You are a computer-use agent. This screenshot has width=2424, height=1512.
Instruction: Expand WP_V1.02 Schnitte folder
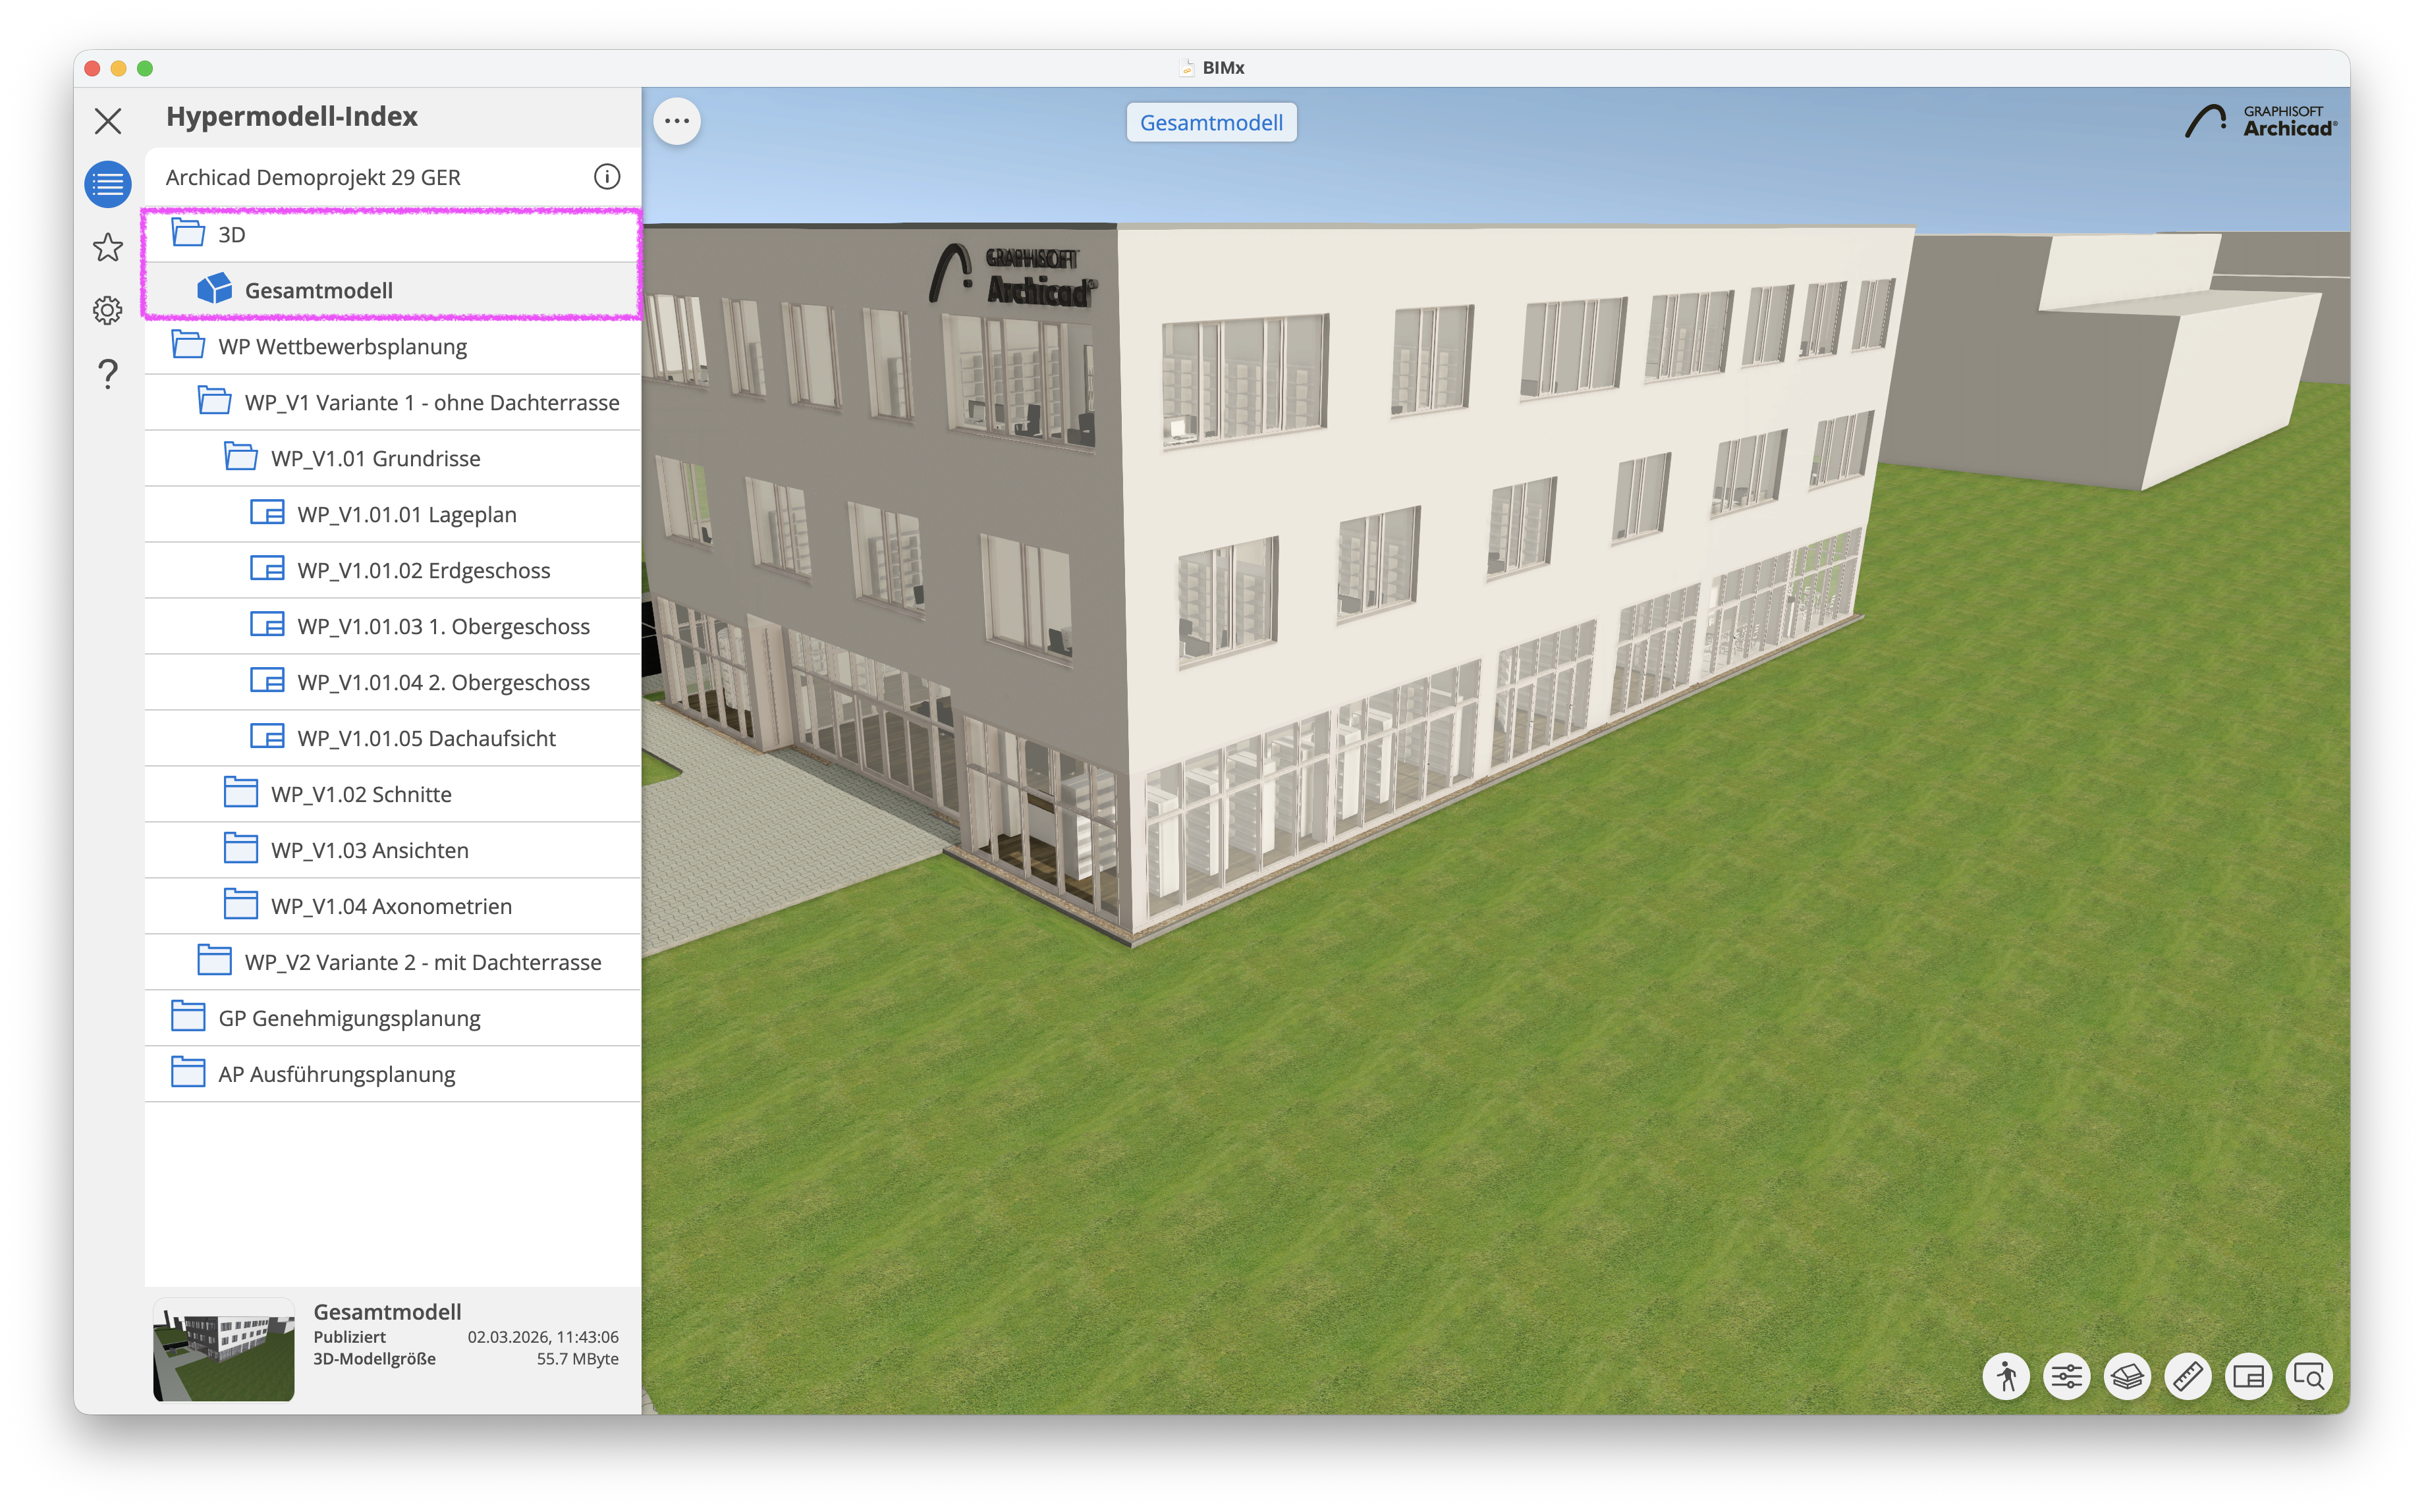[393, 794]
